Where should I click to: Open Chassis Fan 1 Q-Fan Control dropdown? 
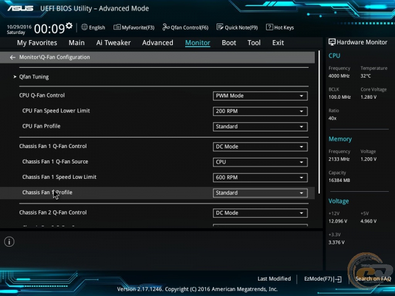pyautogui.click(x=260, y=147)
